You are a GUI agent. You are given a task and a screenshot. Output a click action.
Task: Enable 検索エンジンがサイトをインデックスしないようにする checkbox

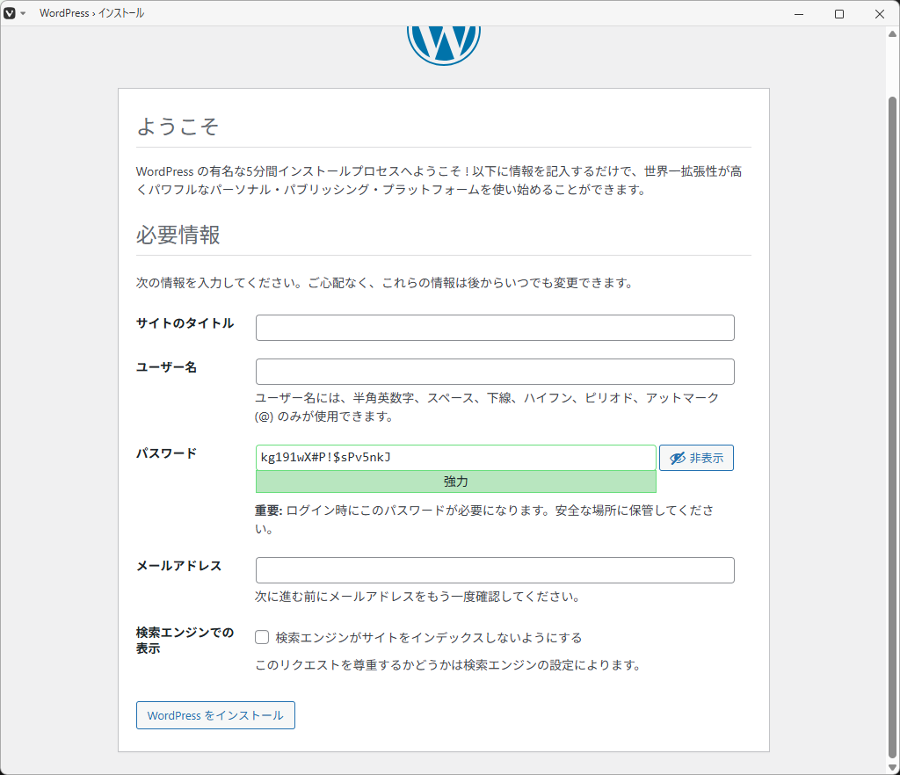(262, 637)
